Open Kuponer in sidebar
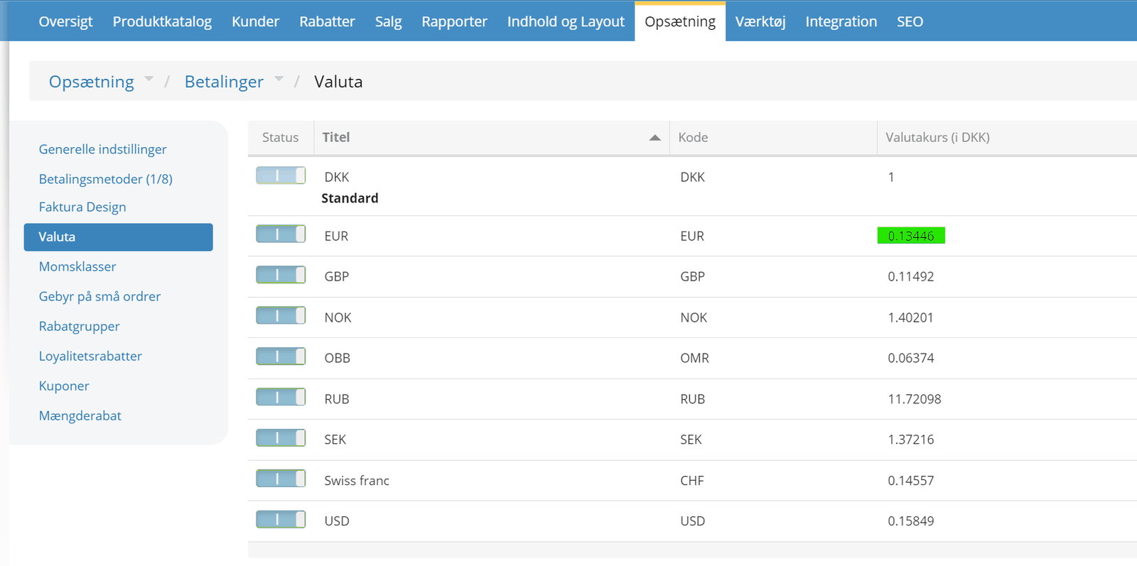Viewport: 1137px width, 566px height. 64,386
